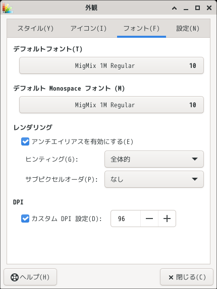Open the サブピクセルオーダ dropdown showing なし

tap(154, 179)
